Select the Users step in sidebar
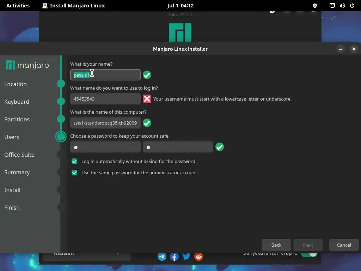 tap(12, 137)
